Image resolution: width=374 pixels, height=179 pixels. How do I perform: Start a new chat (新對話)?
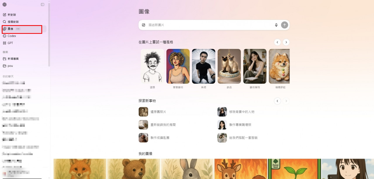tap(12, 15)
